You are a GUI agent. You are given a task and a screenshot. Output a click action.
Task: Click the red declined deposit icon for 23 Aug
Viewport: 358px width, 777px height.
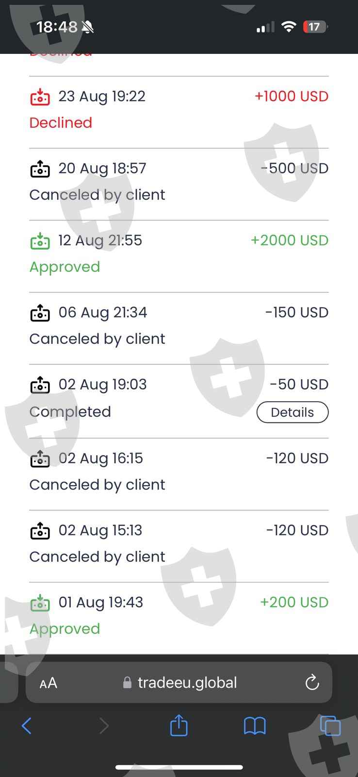40,97
